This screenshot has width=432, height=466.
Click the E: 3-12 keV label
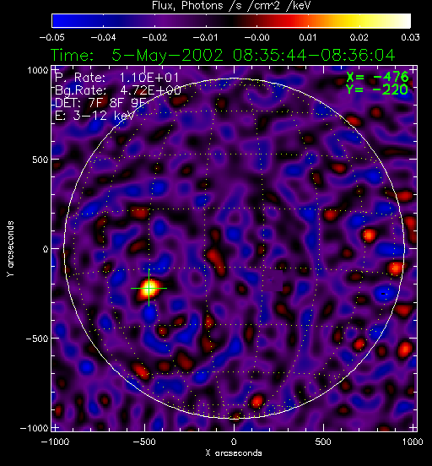pyautogui.click(x=94, y=116)
